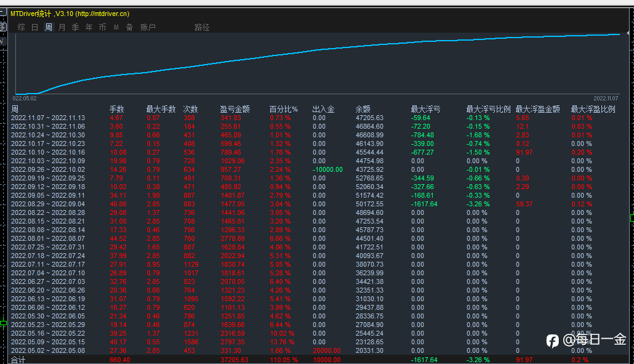The image size is (634, 364).
Task: Click the 盈亏金额 column header
Action: pyautogui.click(x=235, y=109)
